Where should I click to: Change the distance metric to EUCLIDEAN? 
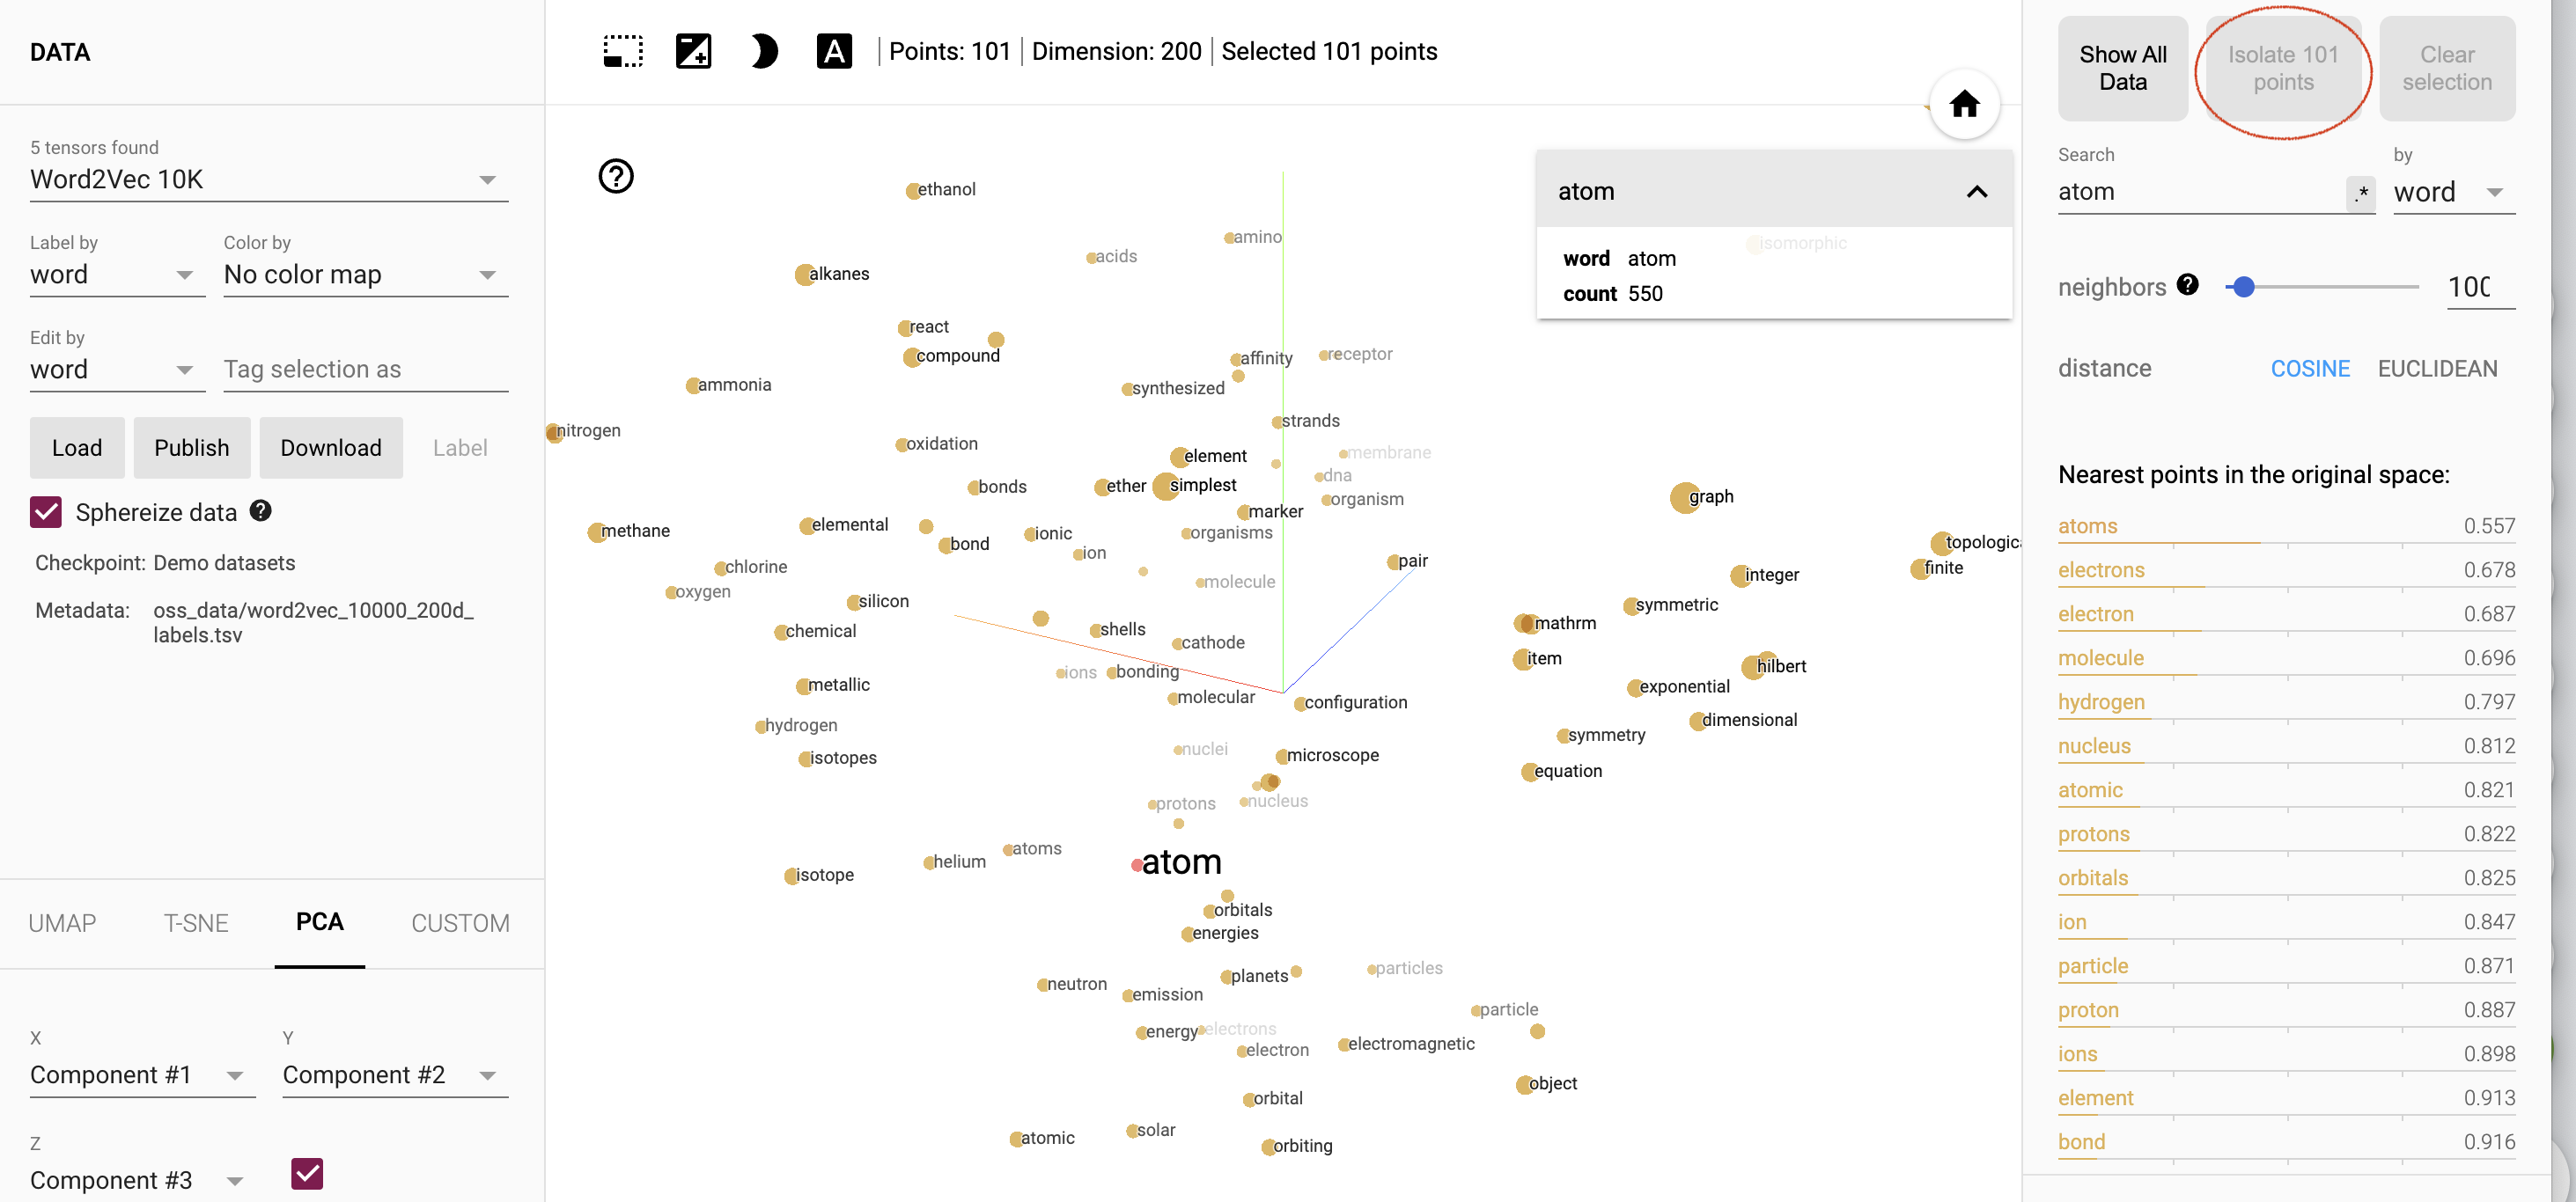point(2440,368)
